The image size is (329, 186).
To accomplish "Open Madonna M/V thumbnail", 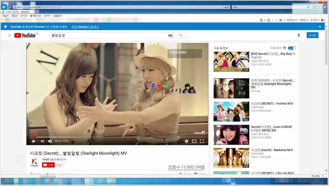I will [x=232, y=158].
